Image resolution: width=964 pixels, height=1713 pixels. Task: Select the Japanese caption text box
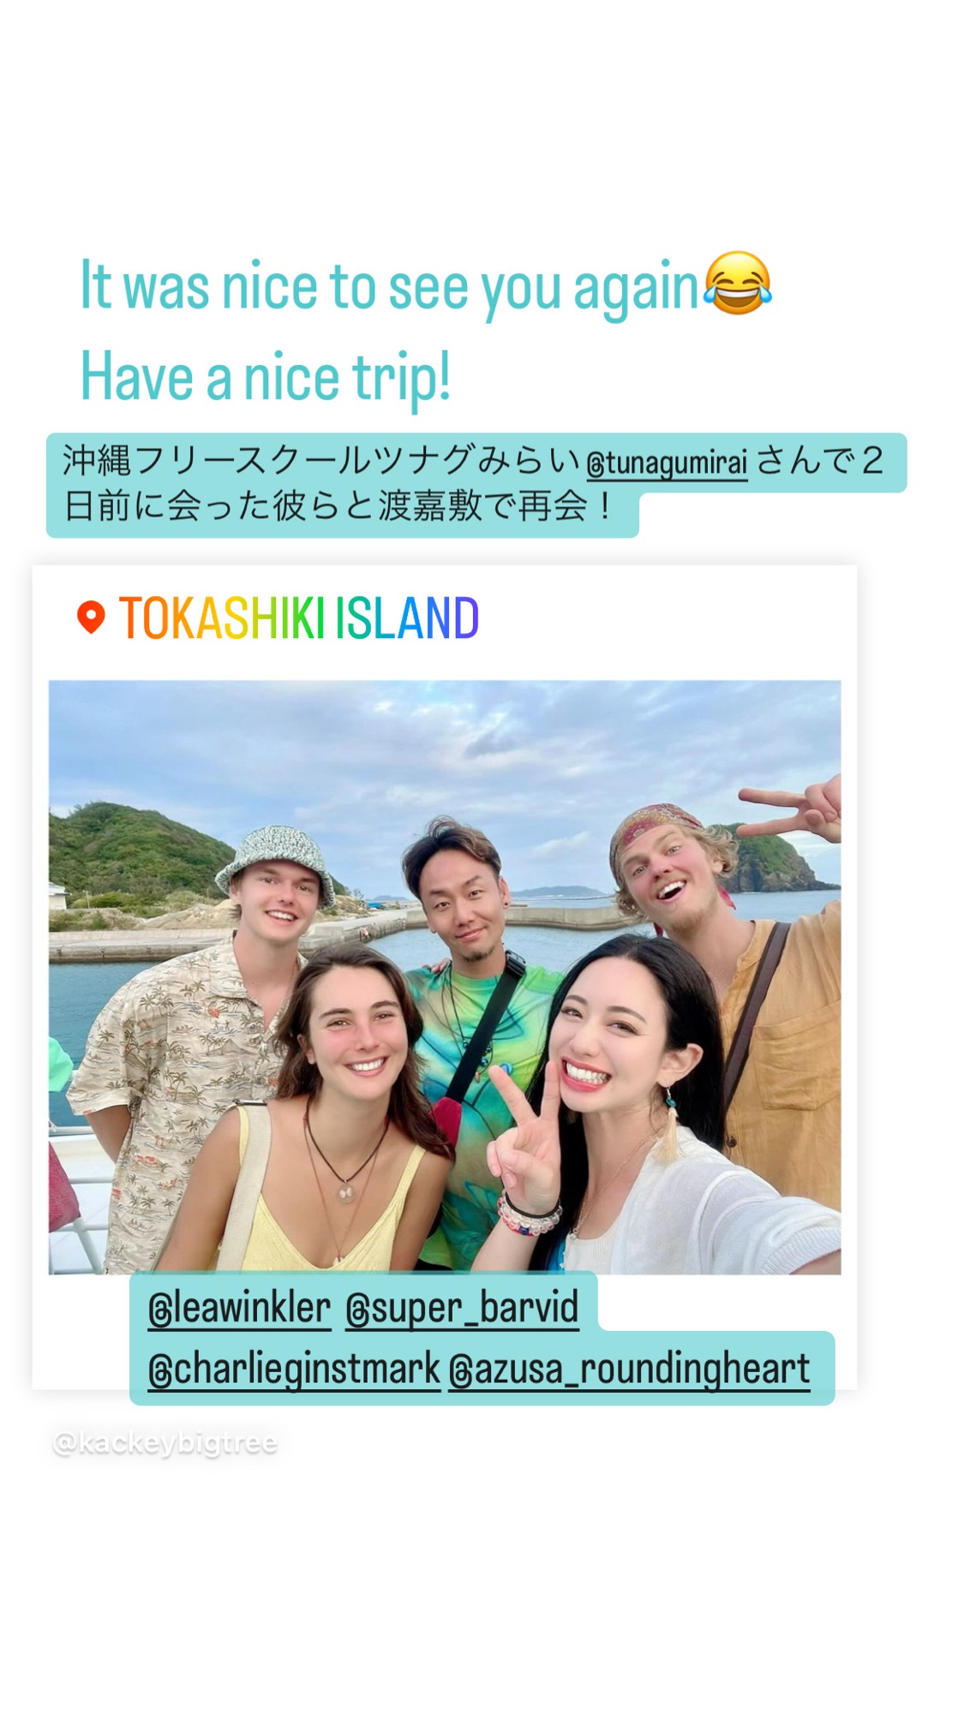click(x=476, y=485)
